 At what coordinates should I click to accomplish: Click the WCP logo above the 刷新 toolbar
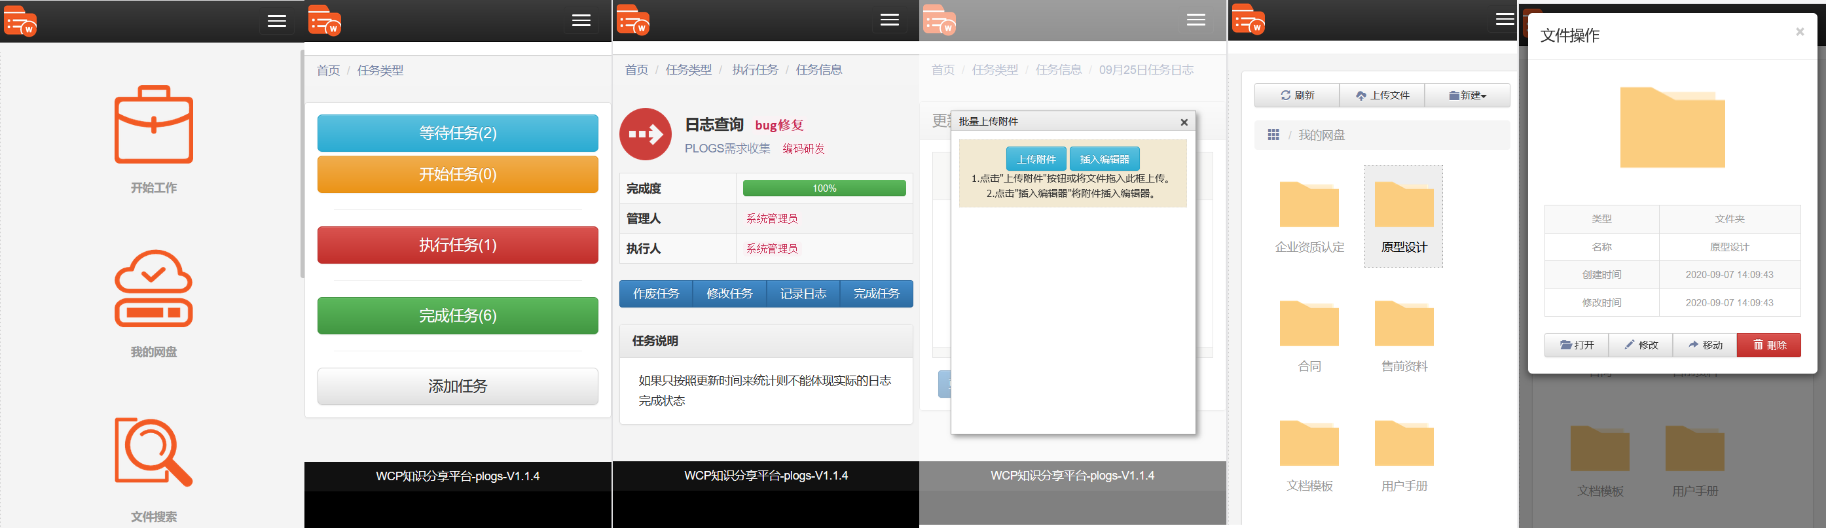(1249, 19)
